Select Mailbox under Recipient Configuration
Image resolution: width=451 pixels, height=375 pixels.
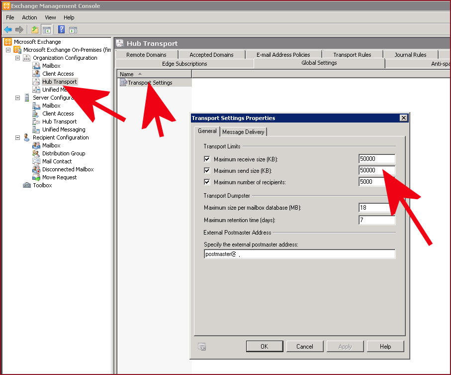click(x=52, y=145)
